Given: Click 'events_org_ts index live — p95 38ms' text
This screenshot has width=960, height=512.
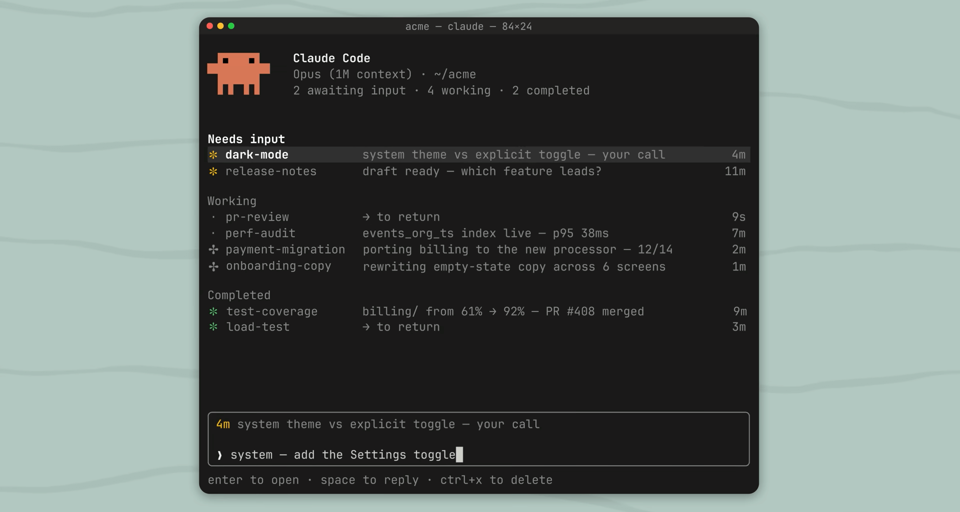Looking at the screenshot, I should pyautogui.click(x=485, y=233).
